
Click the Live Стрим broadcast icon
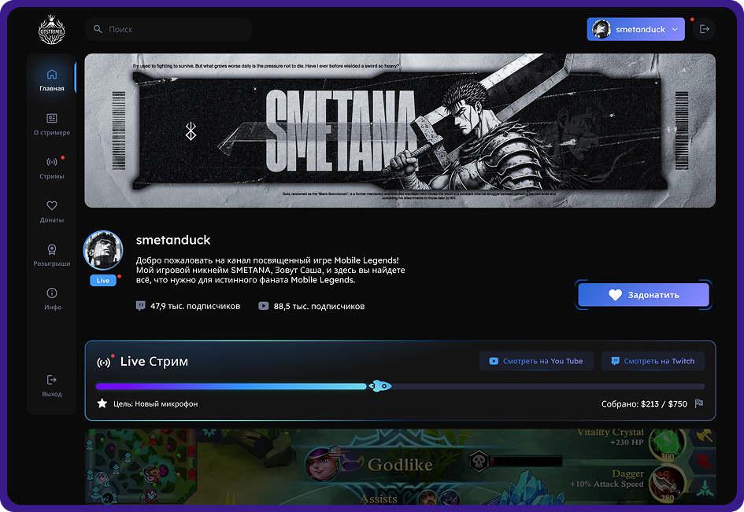point(104,363)
